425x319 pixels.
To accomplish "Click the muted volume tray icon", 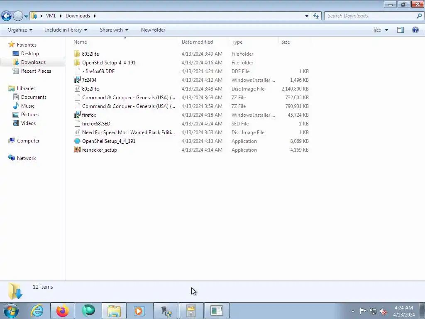I will tap(383, 311).
